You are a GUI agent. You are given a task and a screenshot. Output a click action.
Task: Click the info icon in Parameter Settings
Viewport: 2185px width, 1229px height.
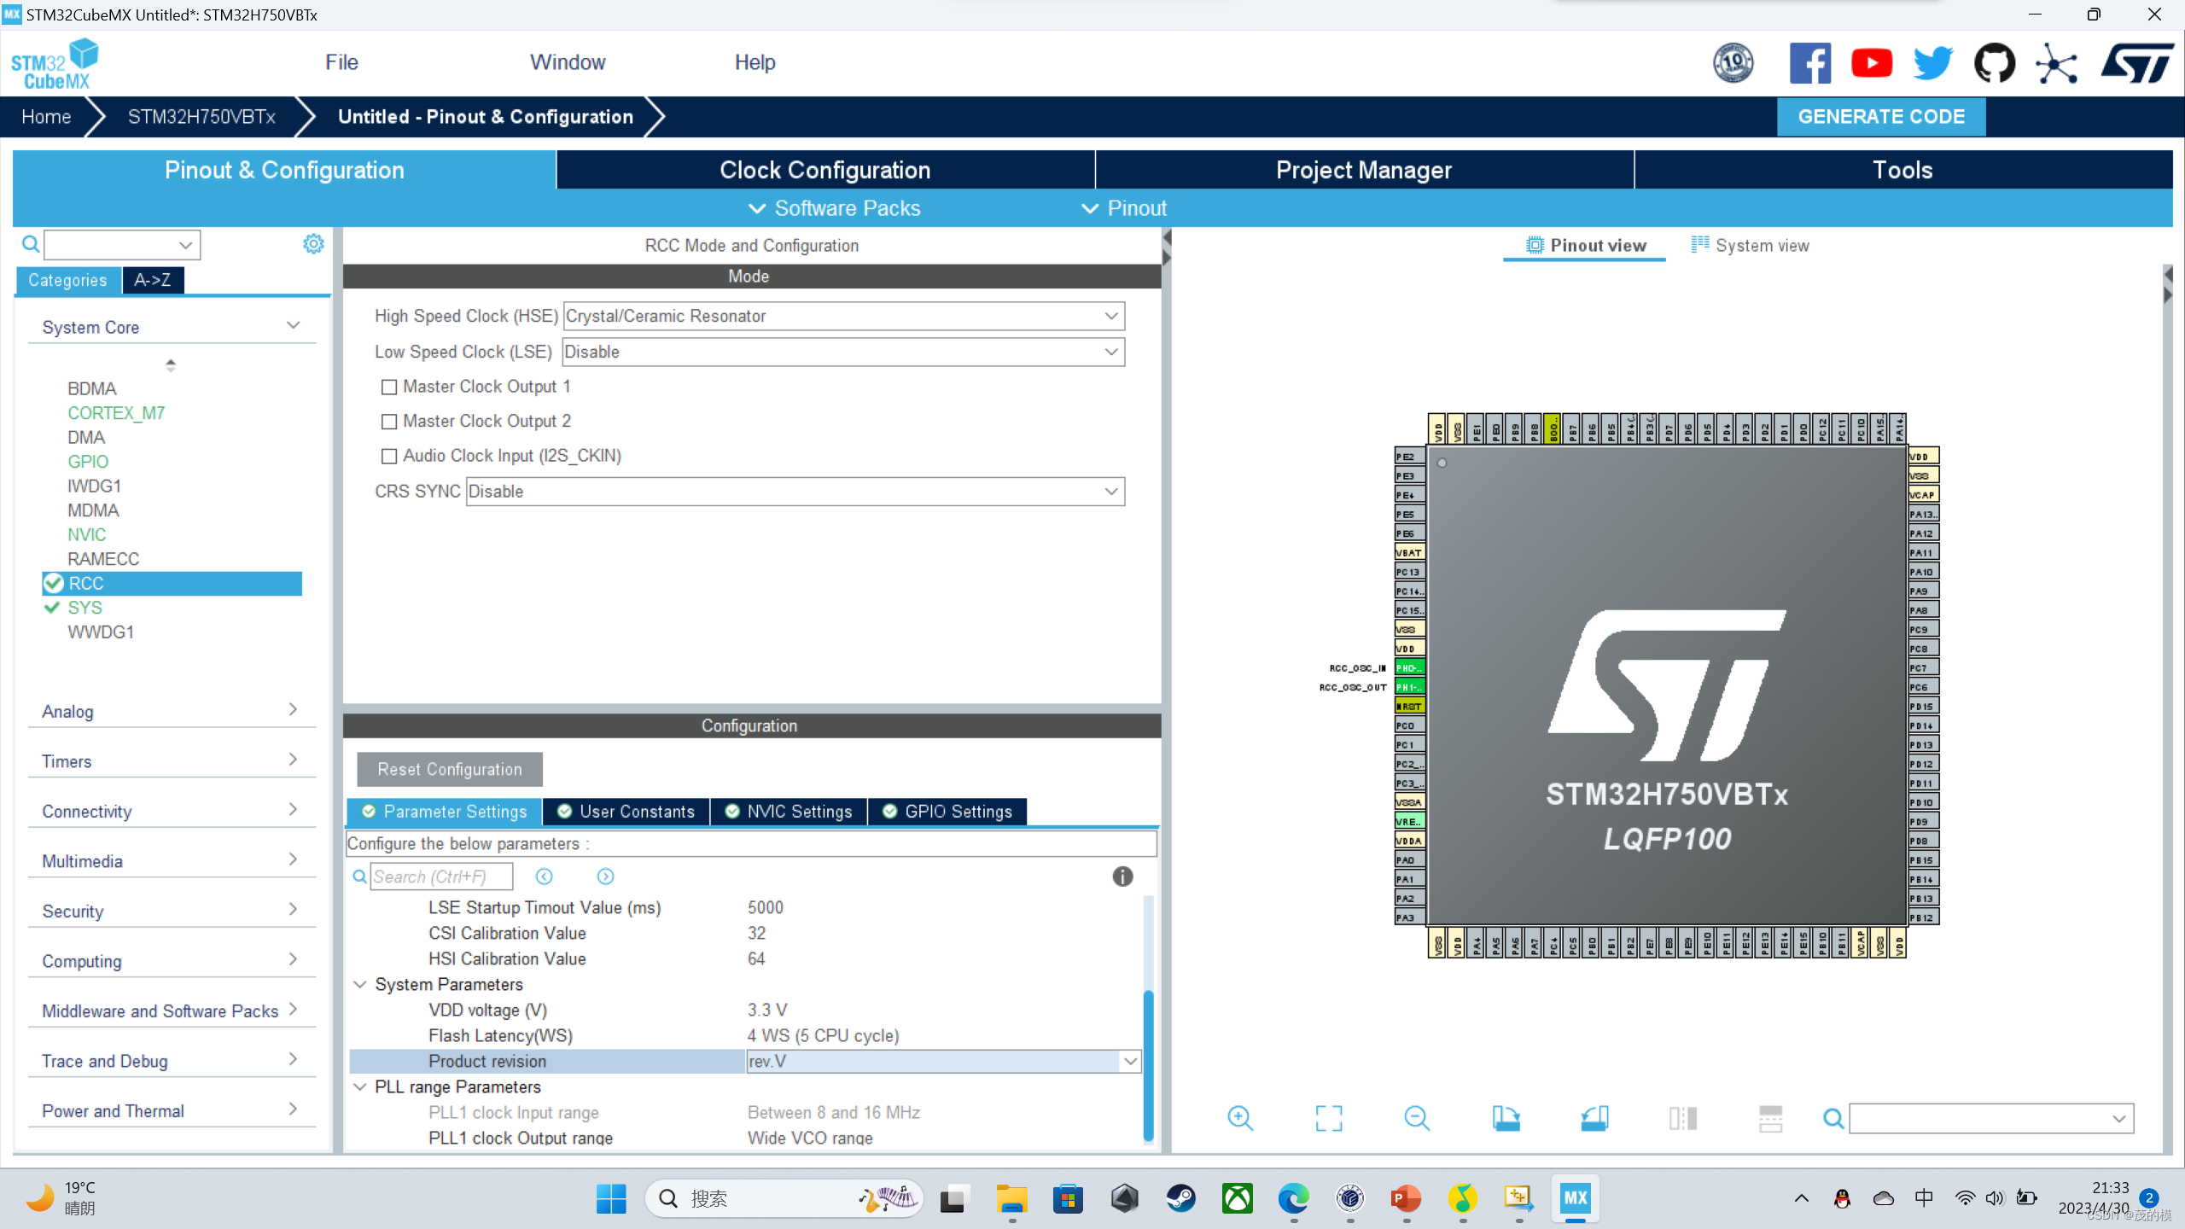[x=1122, y=877]
